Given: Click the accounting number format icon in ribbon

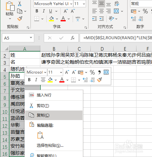Looking at the screenshot, I should [134, 11].
